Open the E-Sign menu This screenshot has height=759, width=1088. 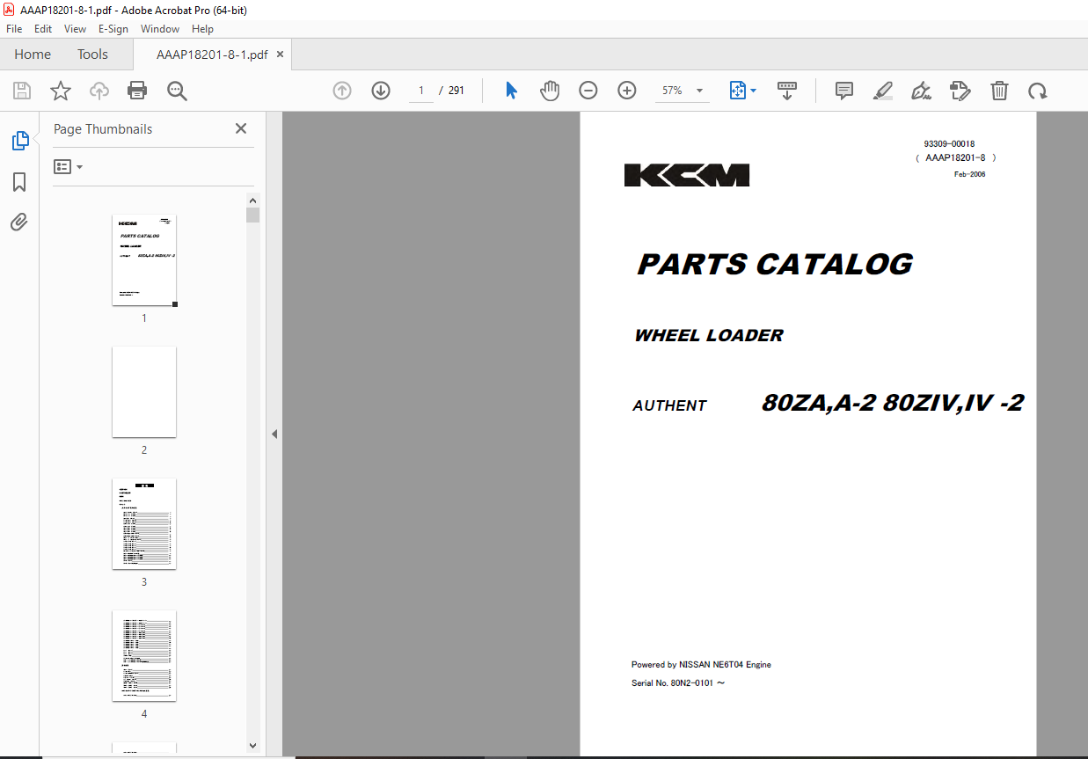click(x=113, y=29)
